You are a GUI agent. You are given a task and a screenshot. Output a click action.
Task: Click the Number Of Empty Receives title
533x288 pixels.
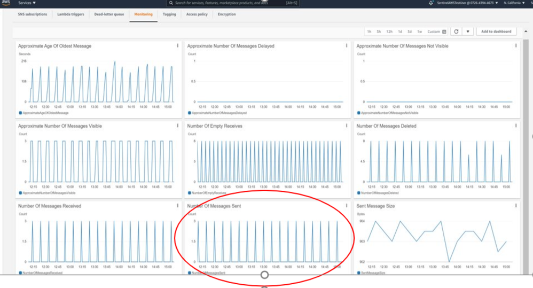tap(215, 126)
